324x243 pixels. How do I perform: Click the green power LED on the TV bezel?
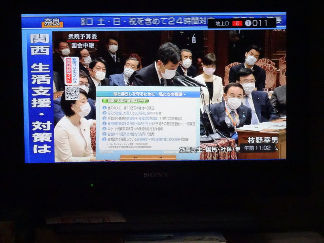tap(92, 185)
